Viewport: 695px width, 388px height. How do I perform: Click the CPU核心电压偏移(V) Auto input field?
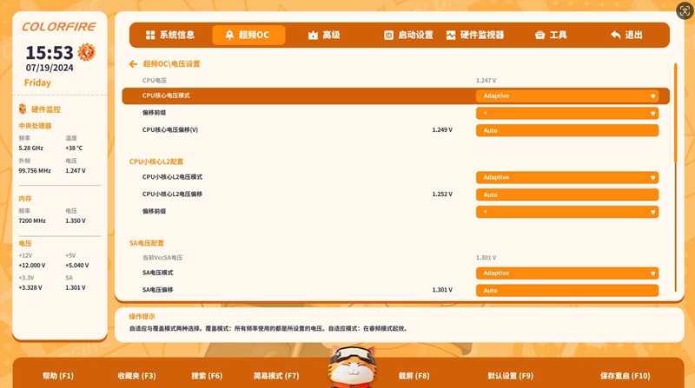tap(566, 130)
